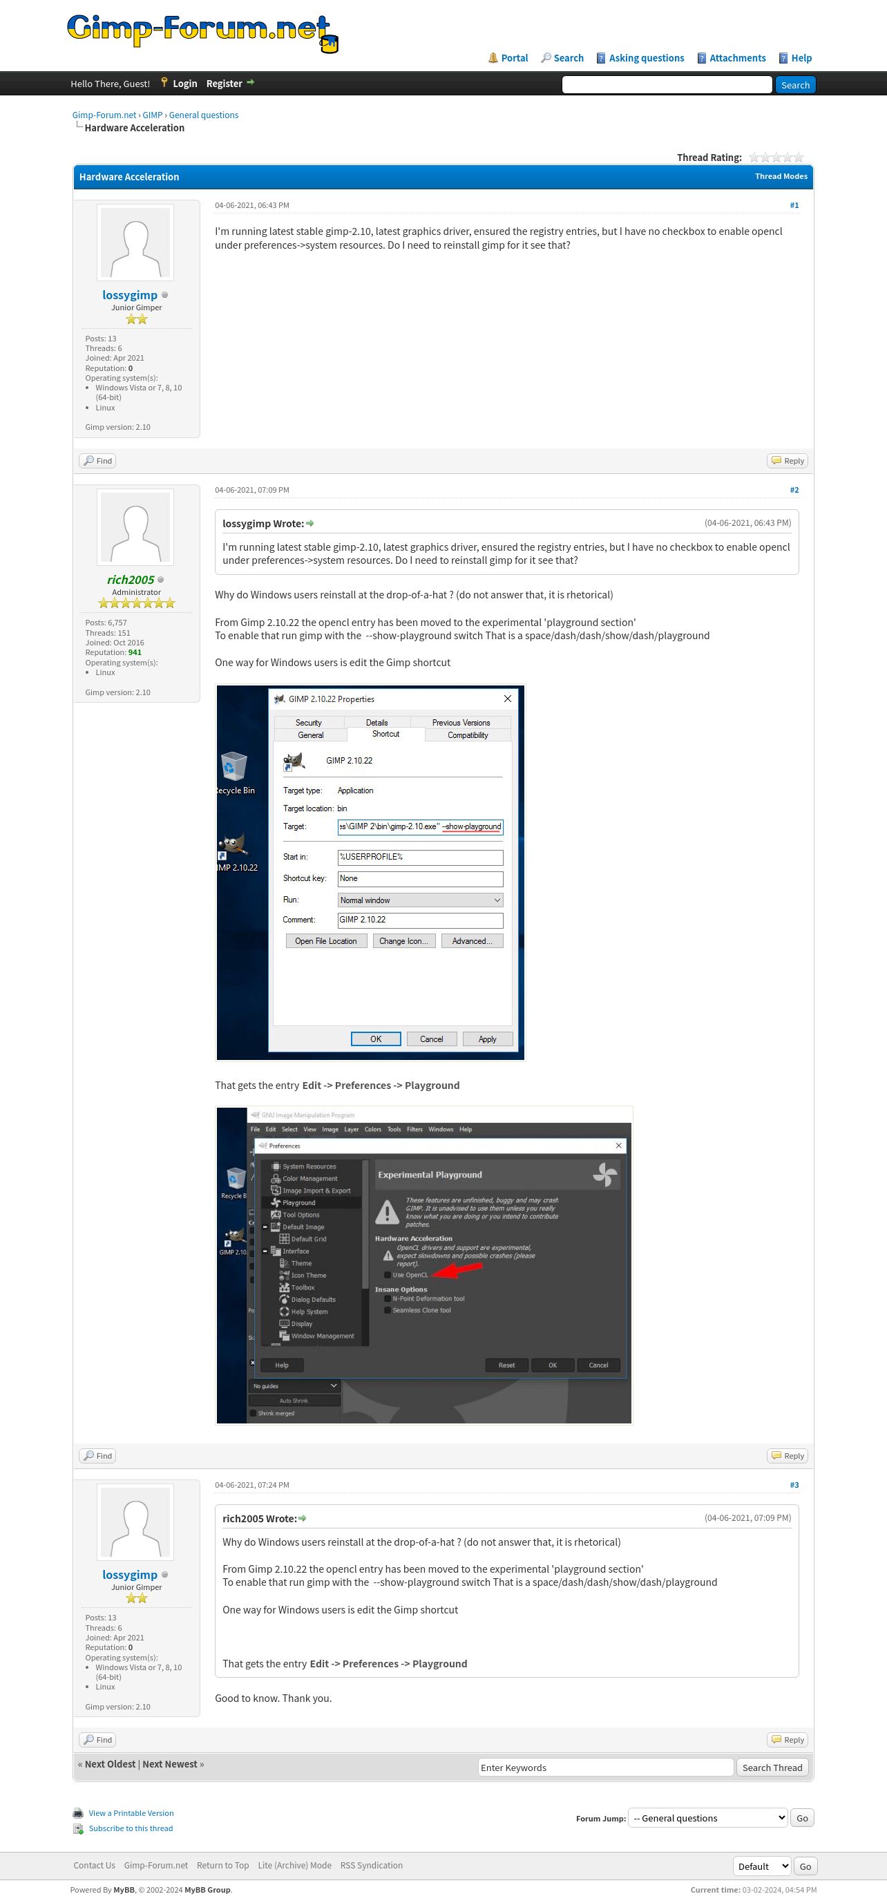Click Subscribe to this thread
This screenshot has width=887, height=1903.
(131, 1829)
